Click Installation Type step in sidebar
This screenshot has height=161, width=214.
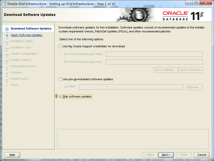pos(21,47)
